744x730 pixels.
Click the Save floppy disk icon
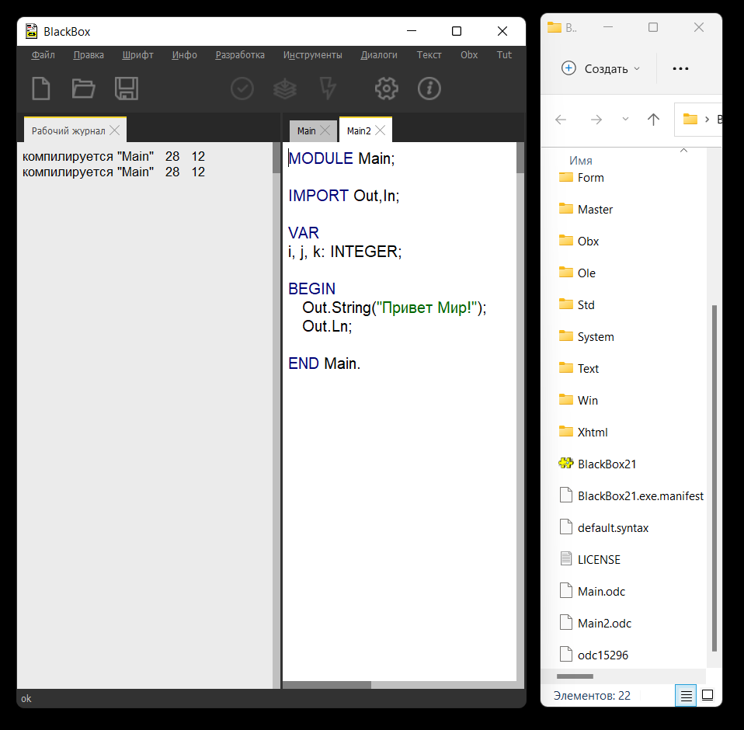pos(126,89)
